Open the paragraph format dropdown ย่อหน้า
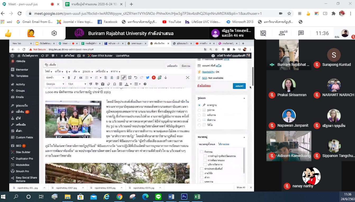 point(55,78)
